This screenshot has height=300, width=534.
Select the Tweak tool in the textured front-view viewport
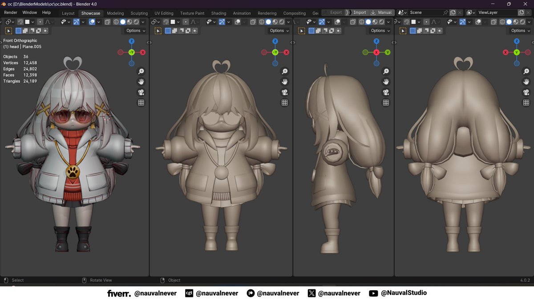point(8,31)
